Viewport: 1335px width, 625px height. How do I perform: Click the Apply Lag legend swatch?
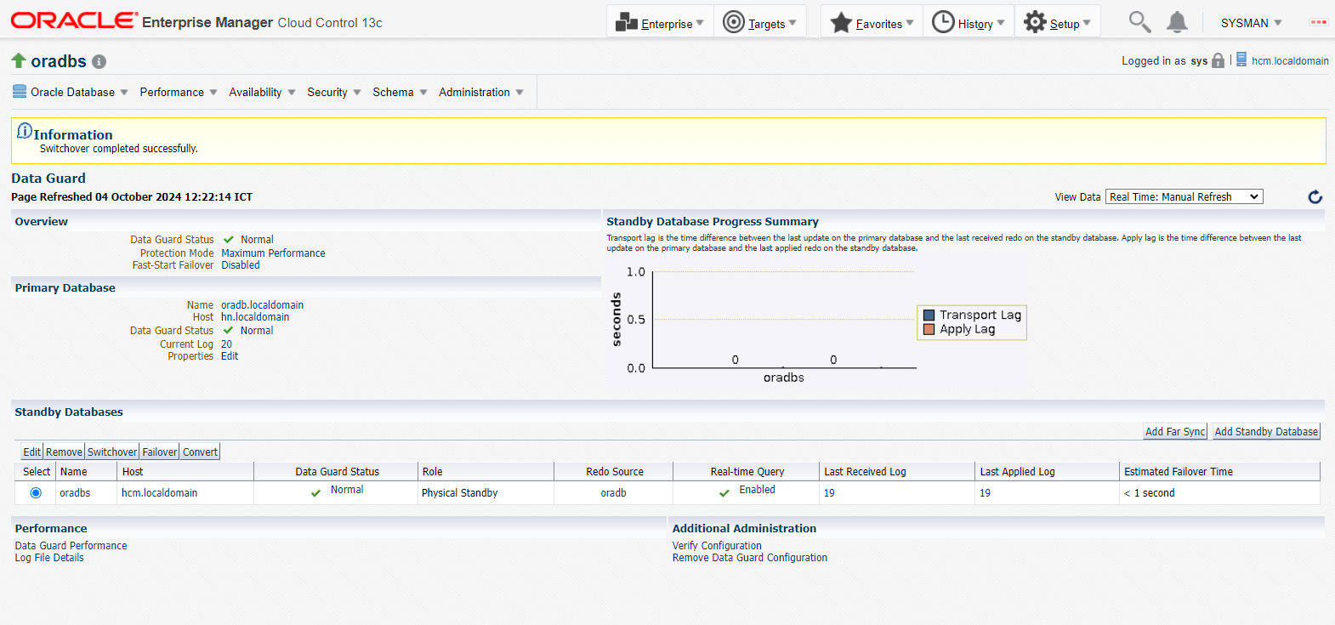[929, 329]
